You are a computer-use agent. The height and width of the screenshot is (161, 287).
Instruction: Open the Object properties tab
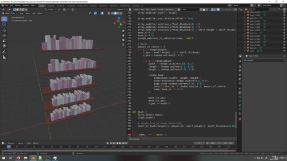coord(240,89)
